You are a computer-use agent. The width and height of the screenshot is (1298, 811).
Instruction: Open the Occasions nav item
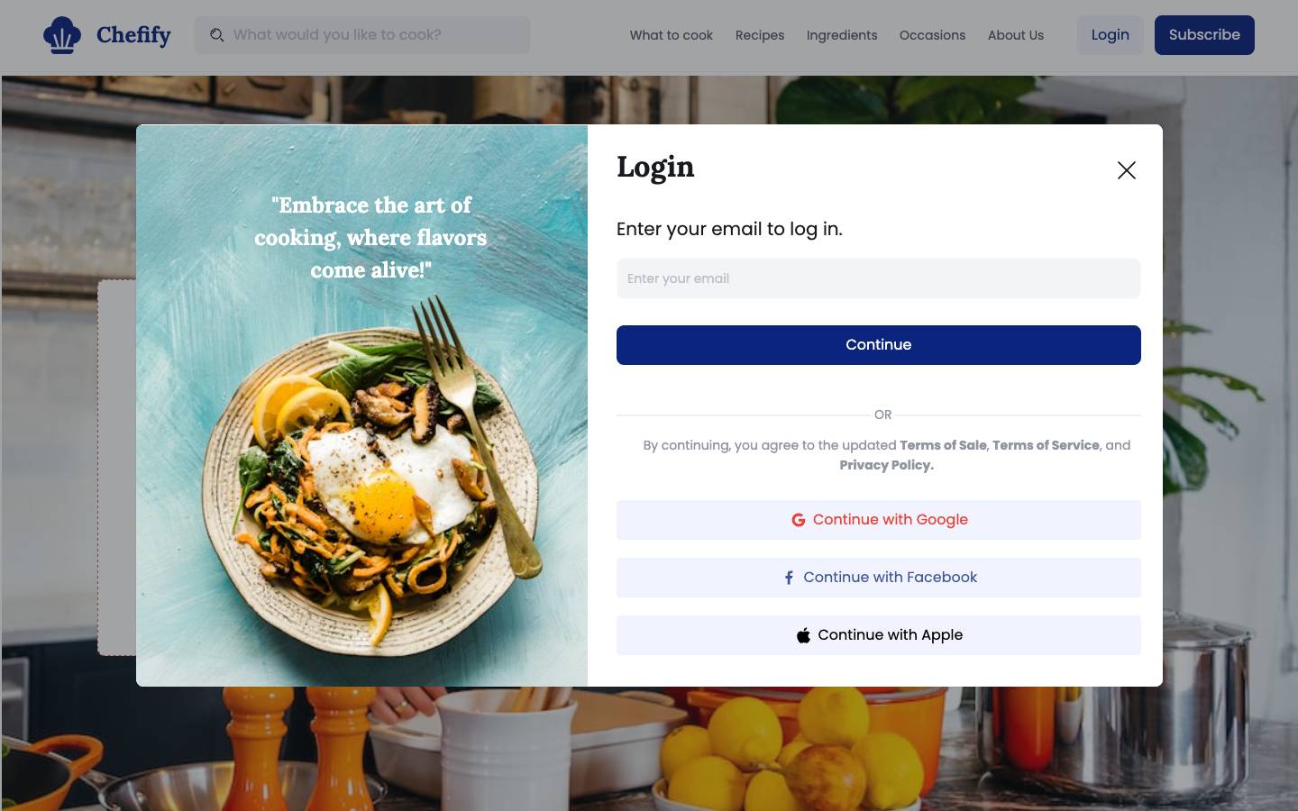[x=932, y=35]
